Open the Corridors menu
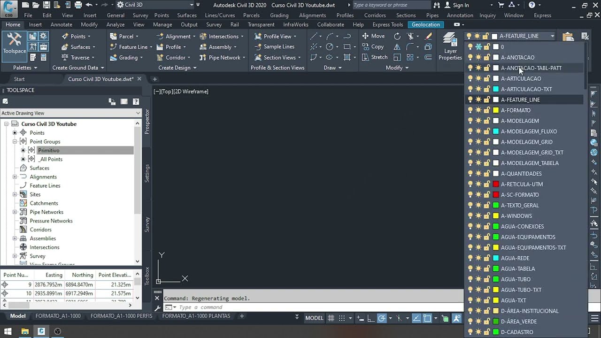Image resolution: width=601 pixels, height=338 pixels. 375,15
